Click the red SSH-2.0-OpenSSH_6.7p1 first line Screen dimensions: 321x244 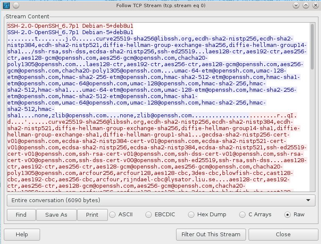pyautogui.click(x=70, y=26)
